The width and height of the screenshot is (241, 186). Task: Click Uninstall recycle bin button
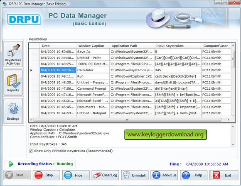(x=135, y=175)
